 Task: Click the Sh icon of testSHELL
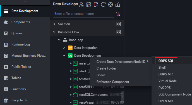(x=75, y=87)
